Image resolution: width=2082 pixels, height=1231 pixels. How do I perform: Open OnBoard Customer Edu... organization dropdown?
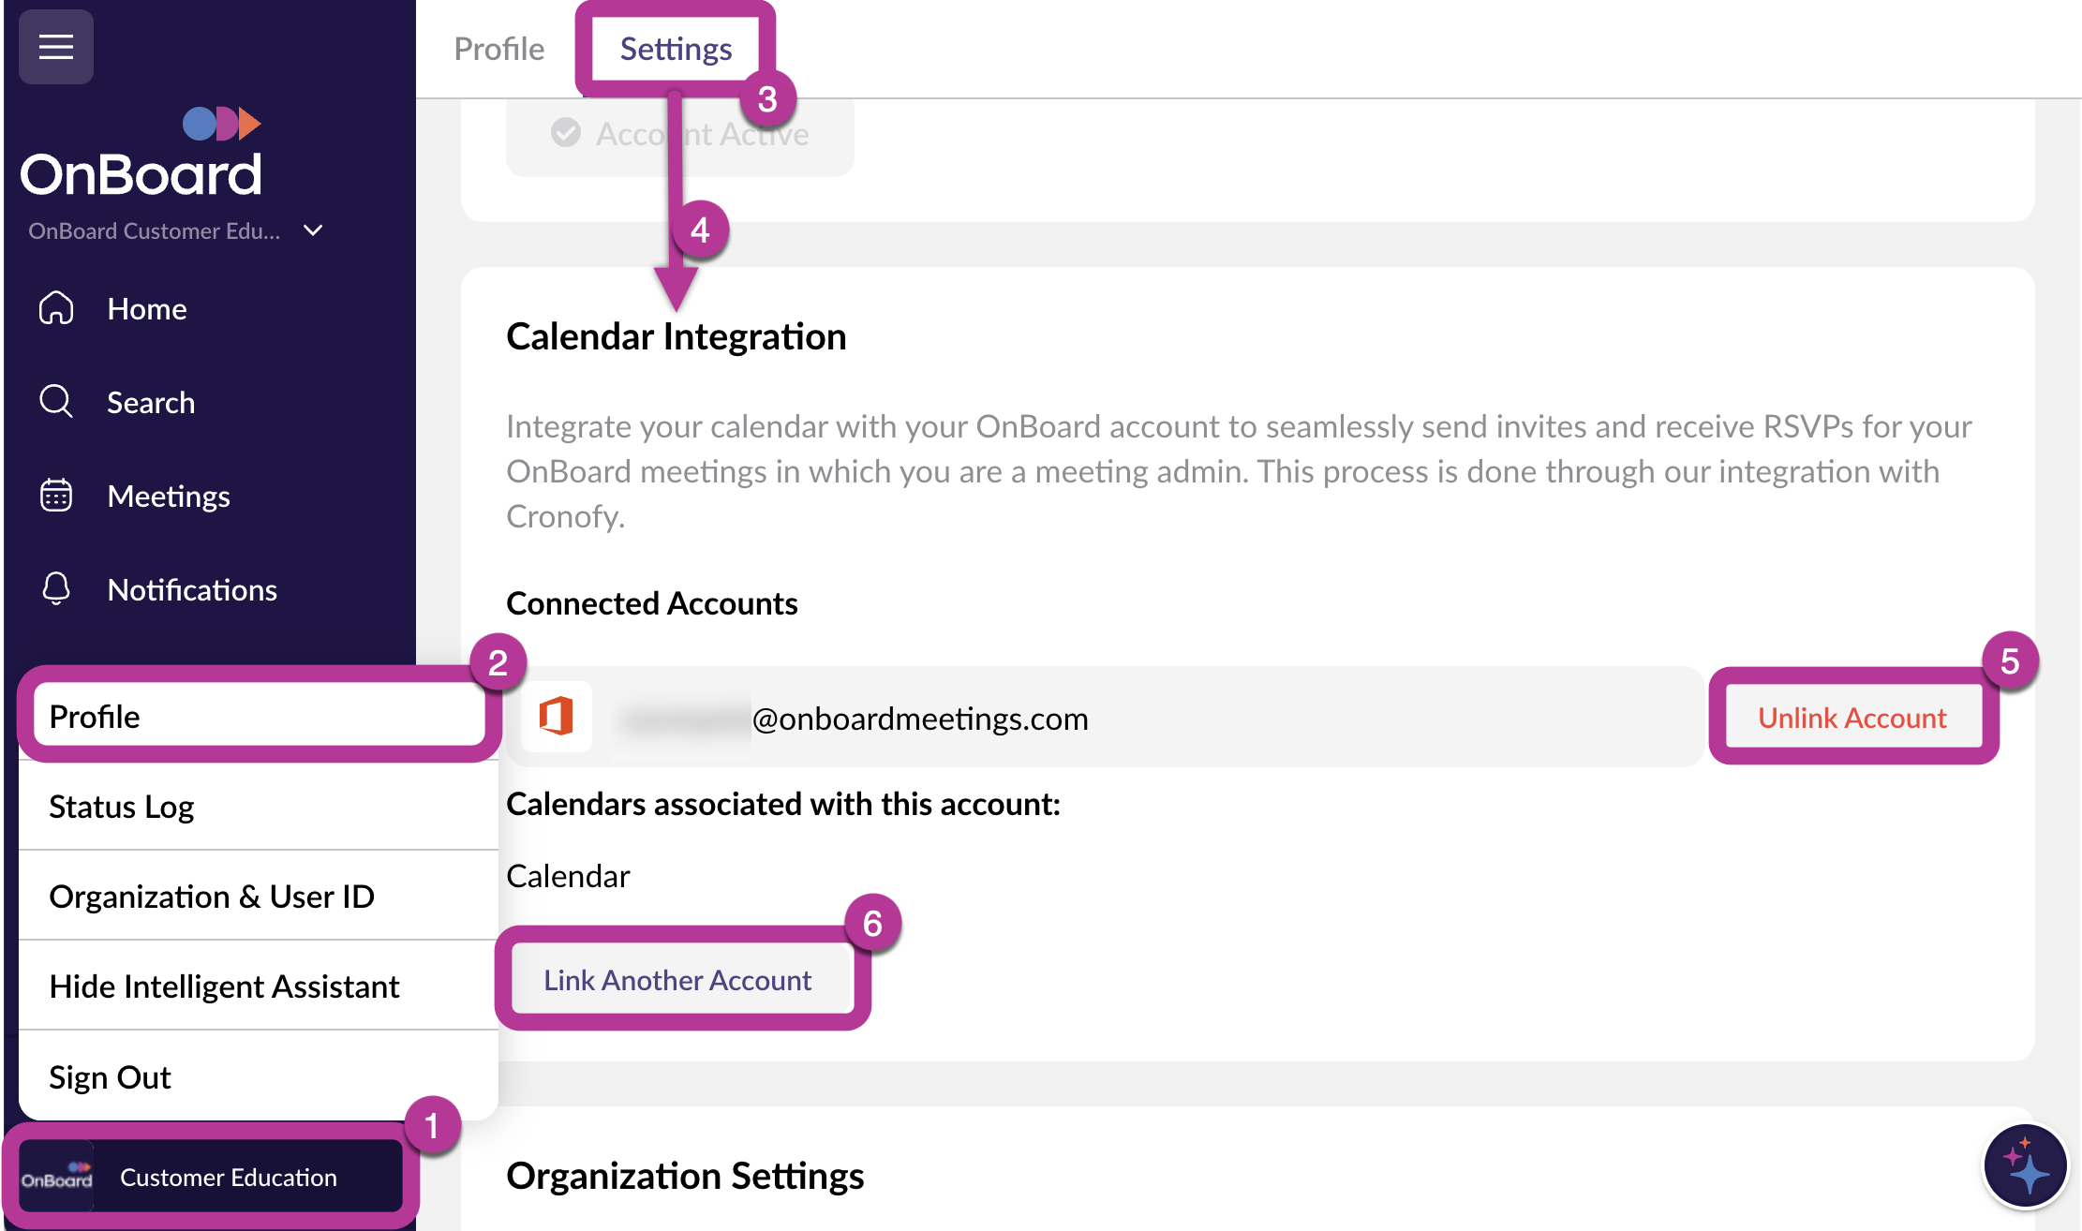tap(155, 231)
